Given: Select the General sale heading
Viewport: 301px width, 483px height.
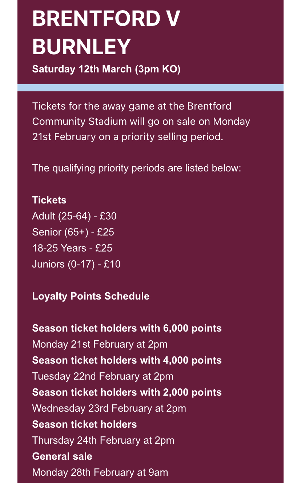Looking at the screenshot, I should (x=62, y=456).
